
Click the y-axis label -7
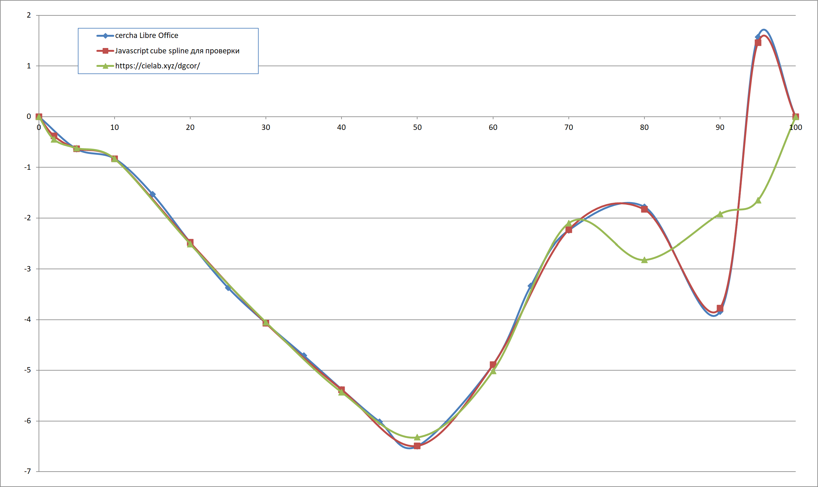click(28, 471)
